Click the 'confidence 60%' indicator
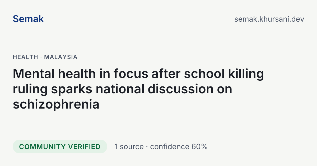Screen dimensions: 317x166 tap(179, 147)
